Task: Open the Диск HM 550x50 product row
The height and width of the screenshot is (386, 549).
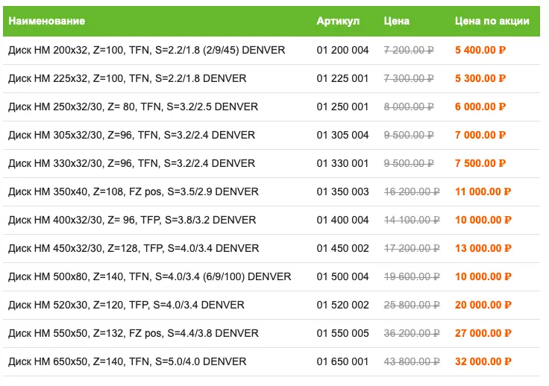Action: point(133,333)
